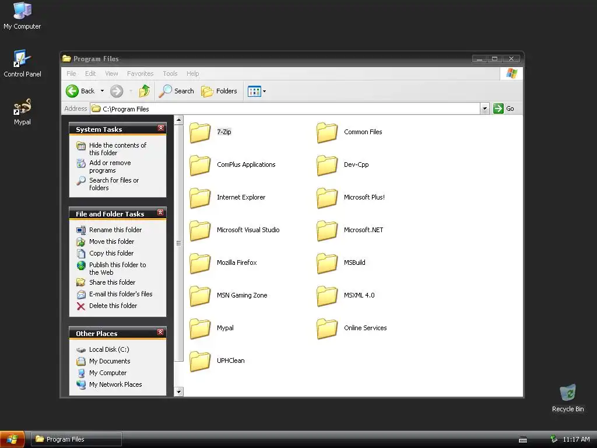Click E-mail this folder's files
The width and height of the screenshot is (597, 448).
114,294
